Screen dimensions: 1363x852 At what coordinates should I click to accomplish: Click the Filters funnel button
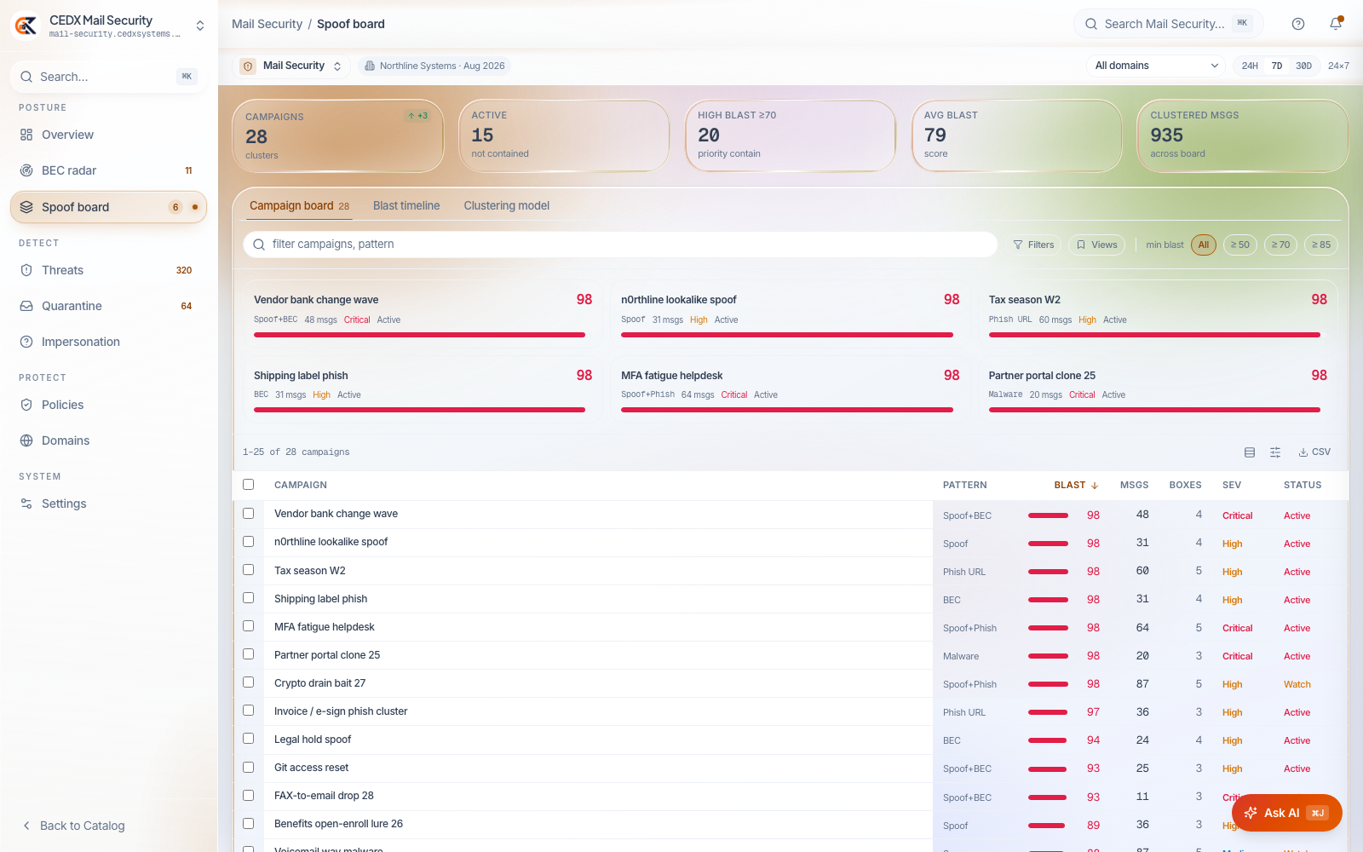(x=1033, y=245)
